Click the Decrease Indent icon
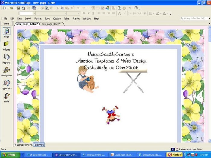This screenshot has height=158, width=211. [x=140, y=13]
